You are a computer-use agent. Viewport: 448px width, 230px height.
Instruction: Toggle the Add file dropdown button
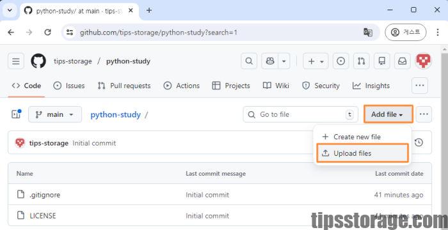click(388, 114)
